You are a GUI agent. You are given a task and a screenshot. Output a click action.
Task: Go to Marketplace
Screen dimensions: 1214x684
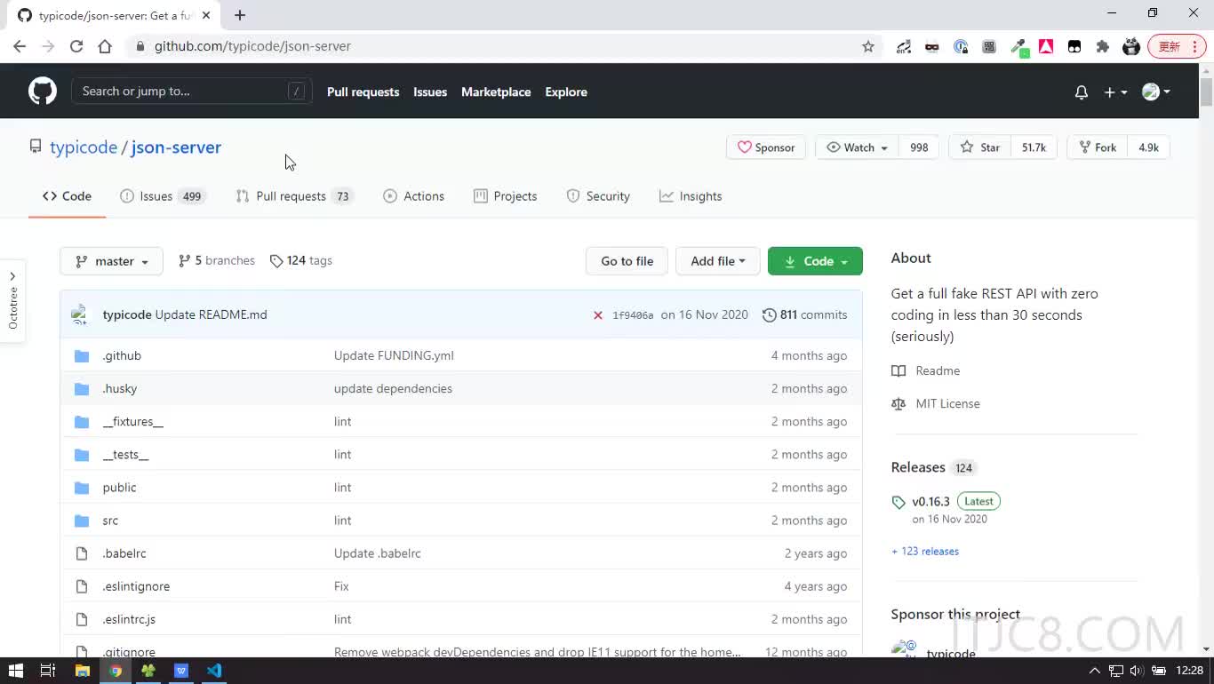(496, 91)
